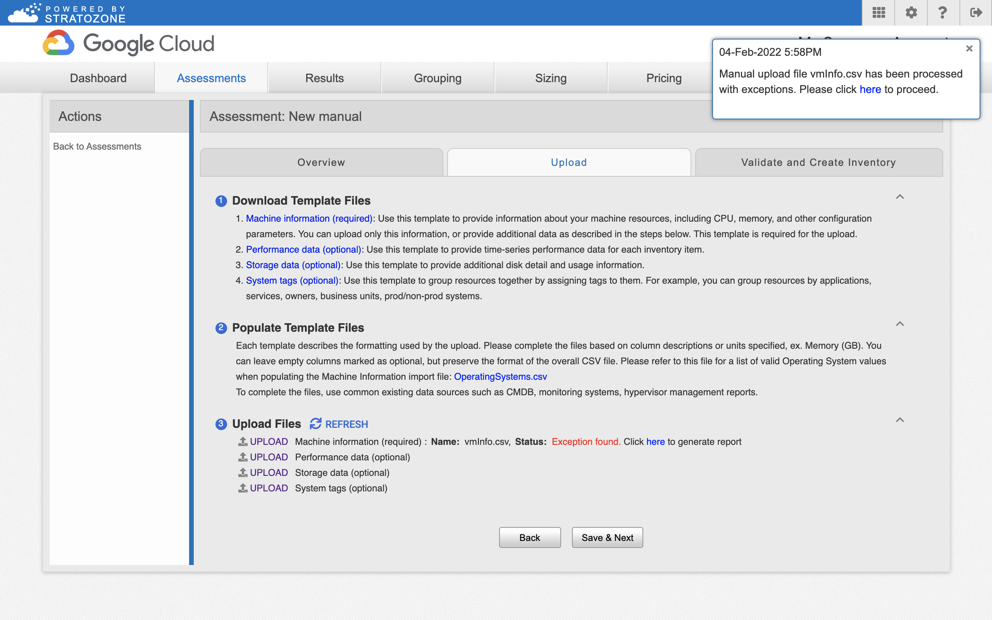
Task: Select the Assessments menu tab
Action: 212,77
